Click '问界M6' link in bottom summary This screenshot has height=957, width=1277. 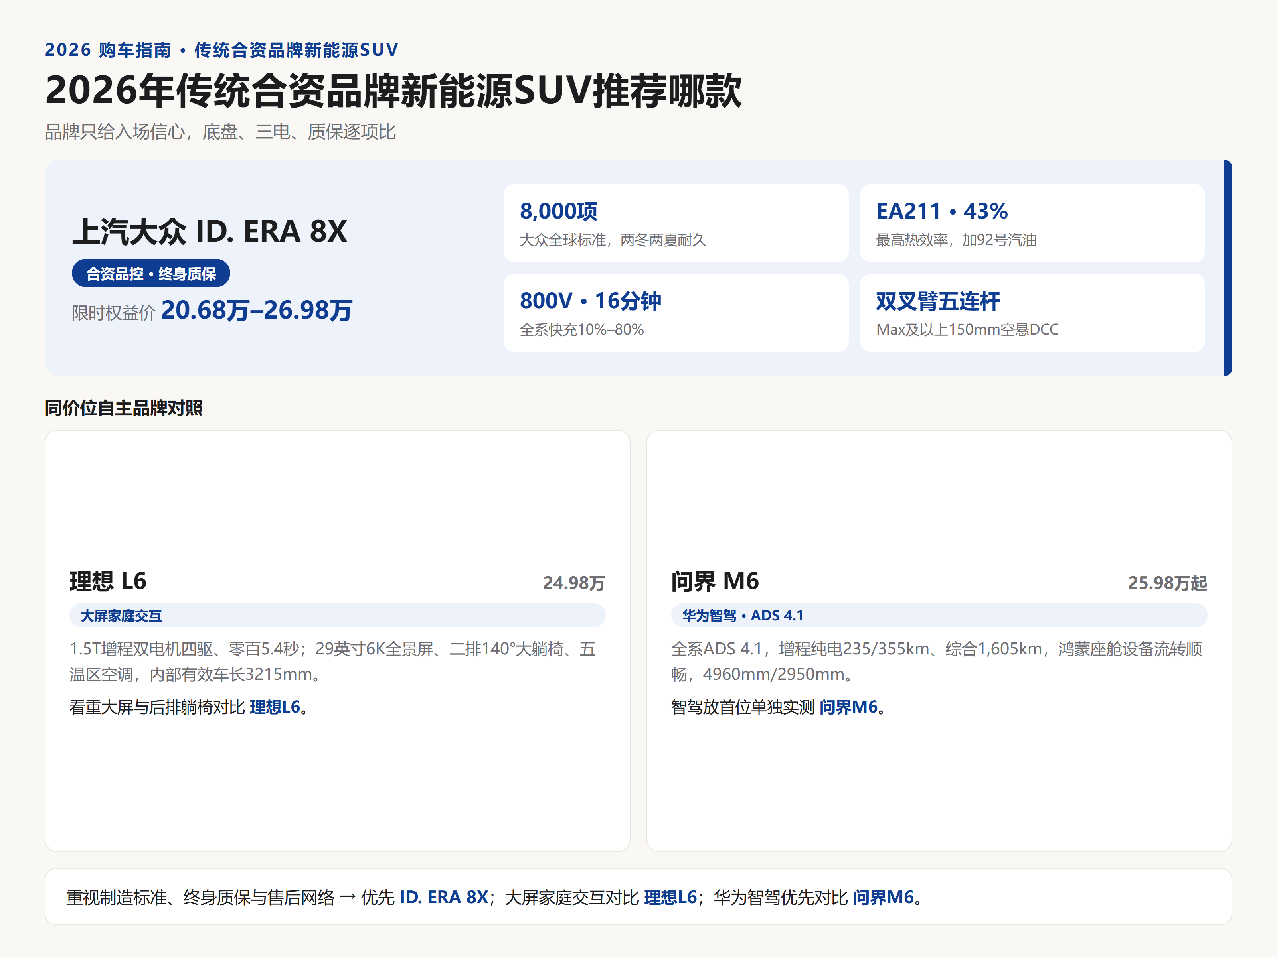883,898
